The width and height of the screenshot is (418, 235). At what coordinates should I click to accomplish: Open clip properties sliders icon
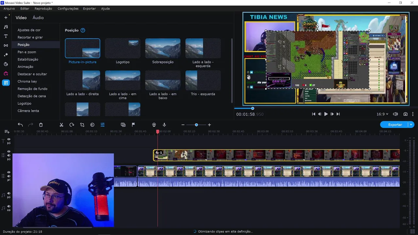[x=103, y=125]
